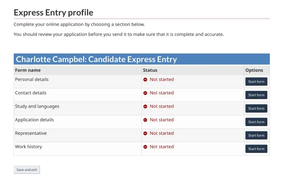Select the Work history row label
This screenshot has height=176, width=284.
28,146
